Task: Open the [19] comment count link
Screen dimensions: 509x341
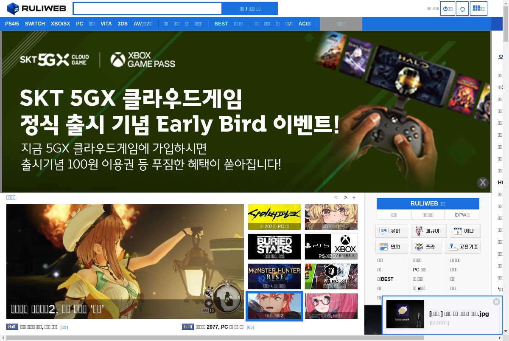Action: (64, 327)
